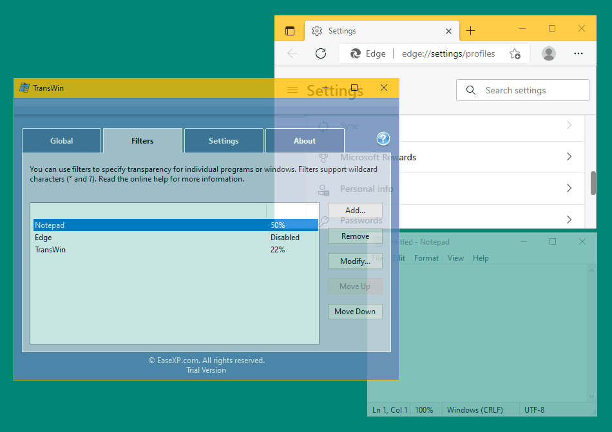
Task: Click the EaseXP.com copyright text
Action: (207, 361)
